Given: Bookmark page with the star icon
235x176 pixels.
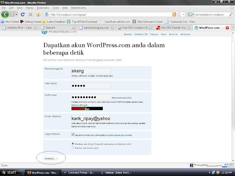Looking at the screenshot, I should [x=179, y=15].
